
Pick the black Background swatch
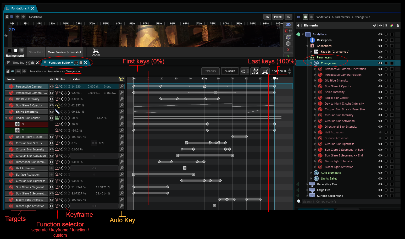10,50
